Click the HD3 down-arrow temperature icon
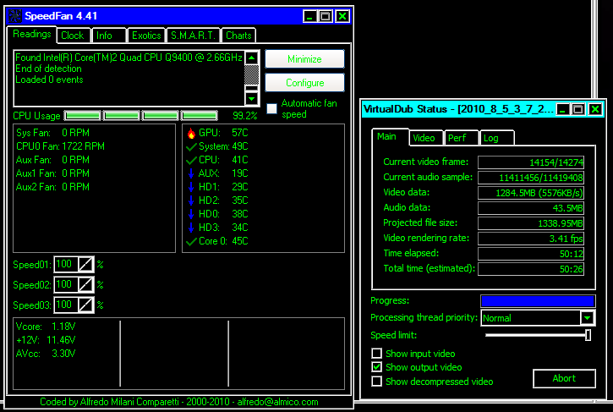Screen dimensions: 613x412 click(191, 228)
